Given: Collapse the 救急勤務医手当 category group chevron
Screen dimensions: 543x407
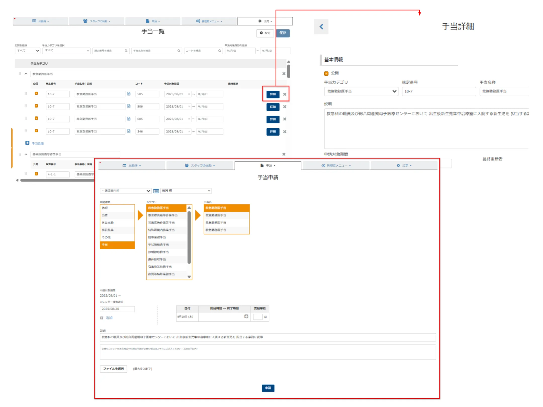Looking at the screenshot, I should pyautogui.click(x=26, y=74).
